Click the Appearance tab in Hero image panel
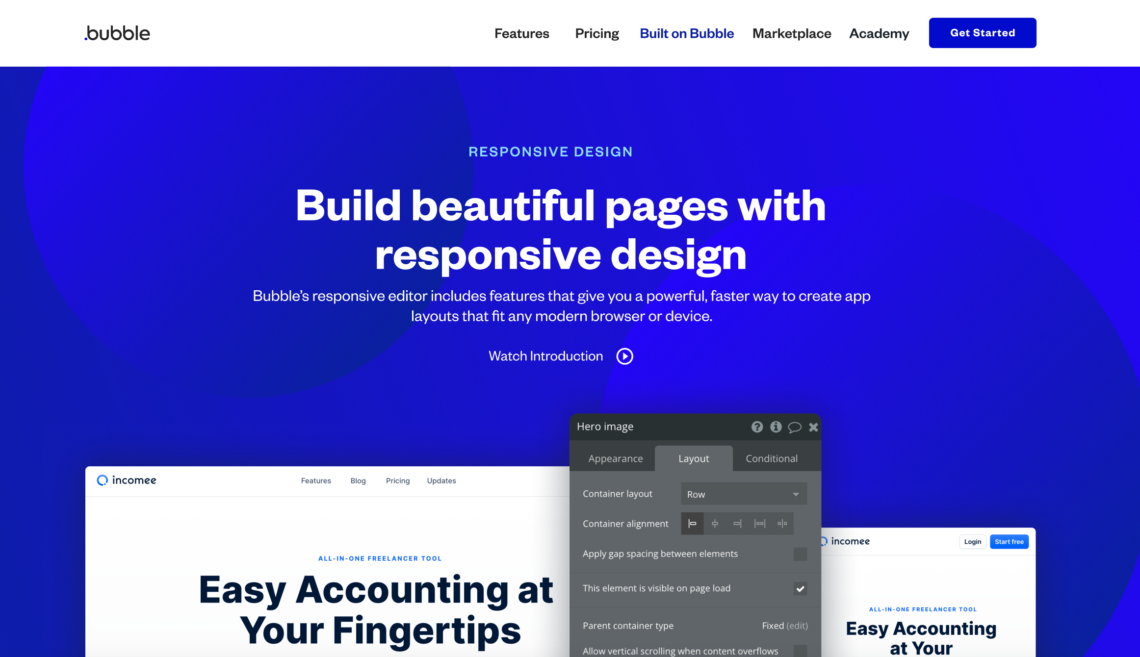 [616, 458]
